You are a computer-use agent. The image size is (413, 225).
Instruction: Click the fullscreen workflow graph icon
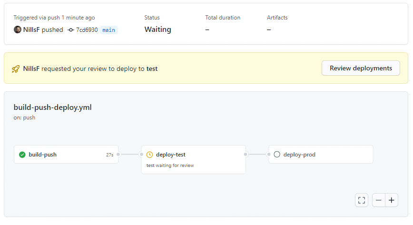point(362,200)
